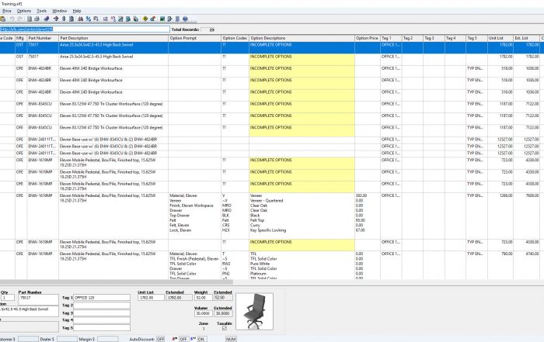Click the 'Lock, Eleven' option prompt

tap(180, 230)
